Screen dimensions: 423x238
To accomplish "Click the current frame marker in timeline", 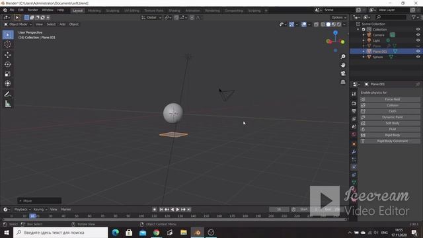I will click(x=32, y=216).
